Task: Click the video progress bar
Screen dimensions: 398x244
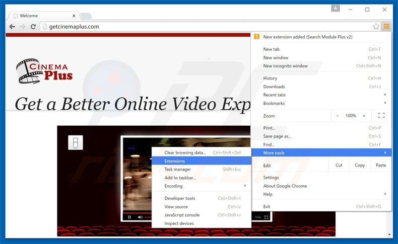Action: [x=148, y=217]
